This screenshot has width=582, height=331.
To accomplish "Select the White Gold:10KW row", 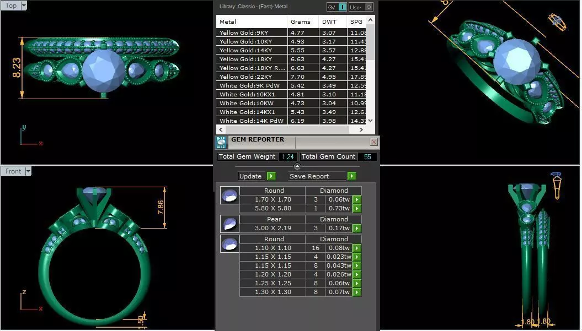I will pyautogui.click(x=291, y=103).
